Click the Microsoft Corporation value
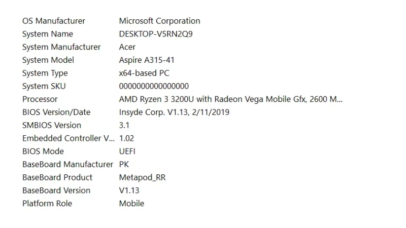The height and width of the screenshot is (228, 406). [159, 21]
